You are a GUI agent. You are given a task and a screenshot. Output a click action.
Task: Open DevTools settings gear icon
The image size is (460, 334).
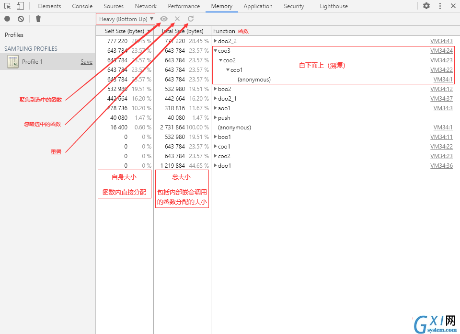point(426,6)
